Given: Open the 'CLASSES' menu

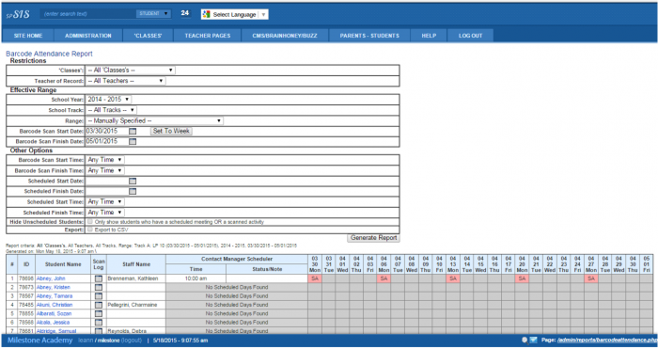Looking at the screenshot, I should click(x=149, y=36).
